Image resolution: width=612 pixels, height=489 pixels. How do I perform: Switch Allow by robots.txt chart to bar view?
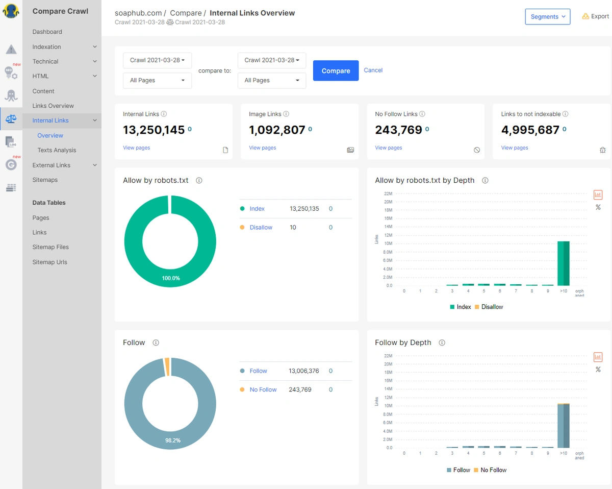point(598,195)
